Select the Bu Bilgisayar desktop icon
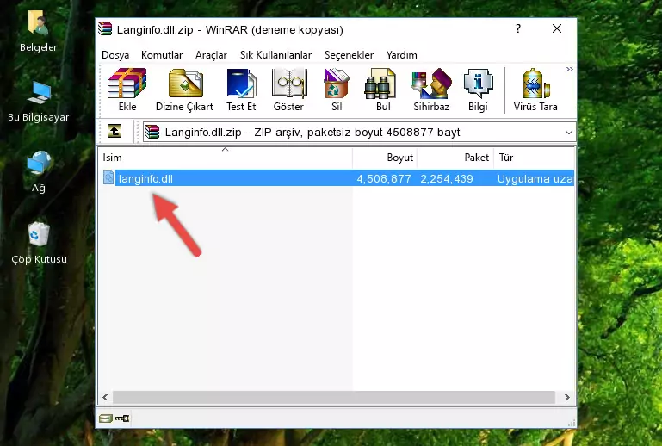662x446 pixels. point(39,102)
